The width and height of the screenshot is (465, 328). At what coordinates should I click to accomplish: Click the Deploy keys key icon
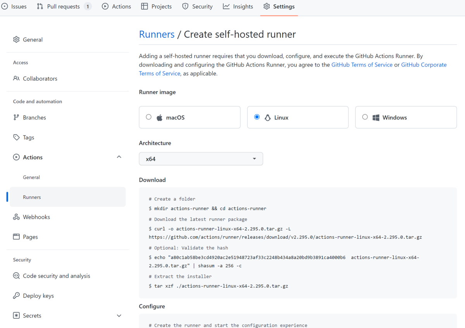[16, 296]
